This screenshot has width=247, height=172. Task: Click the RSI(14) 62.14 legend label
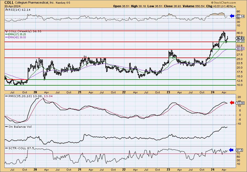coord(19,10)
